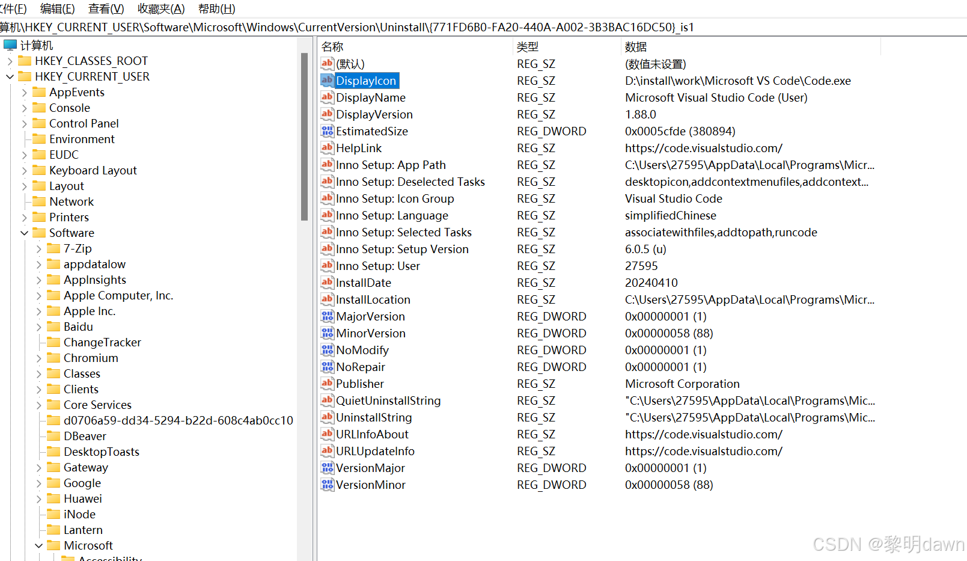Select the InstallLocation value name
Viewport: 967px width, 561px height.
(373, 299)
